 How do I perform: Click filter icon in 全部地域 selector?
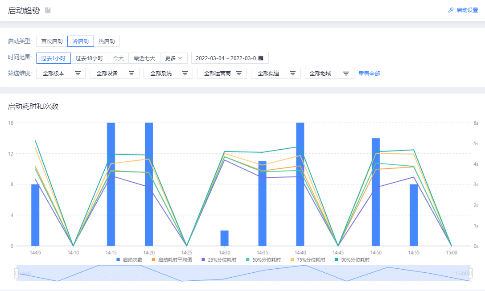tap(346, 74)
